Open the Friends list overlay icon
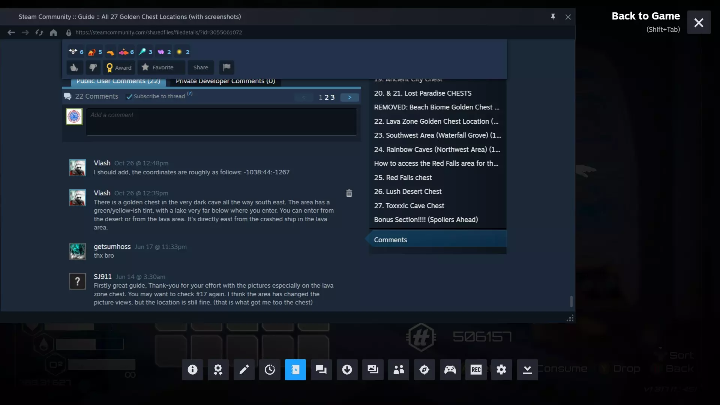This screenshot has width=720, height=405. 399,370
